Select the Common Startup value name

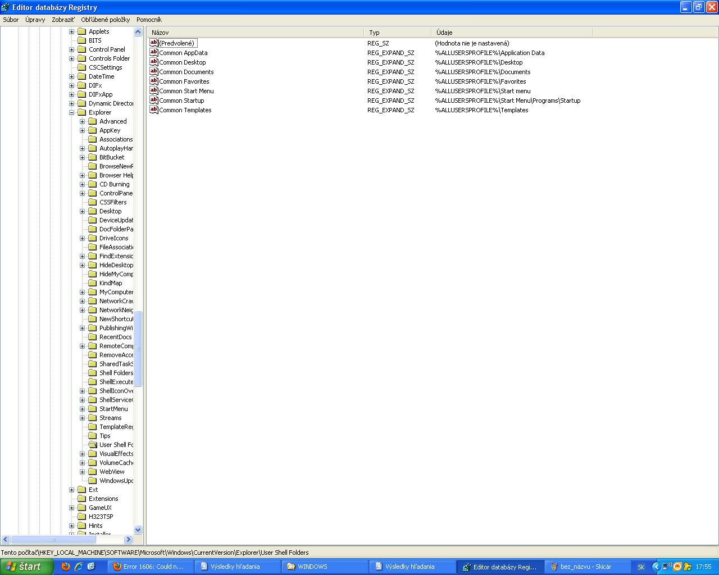(181, 101)
